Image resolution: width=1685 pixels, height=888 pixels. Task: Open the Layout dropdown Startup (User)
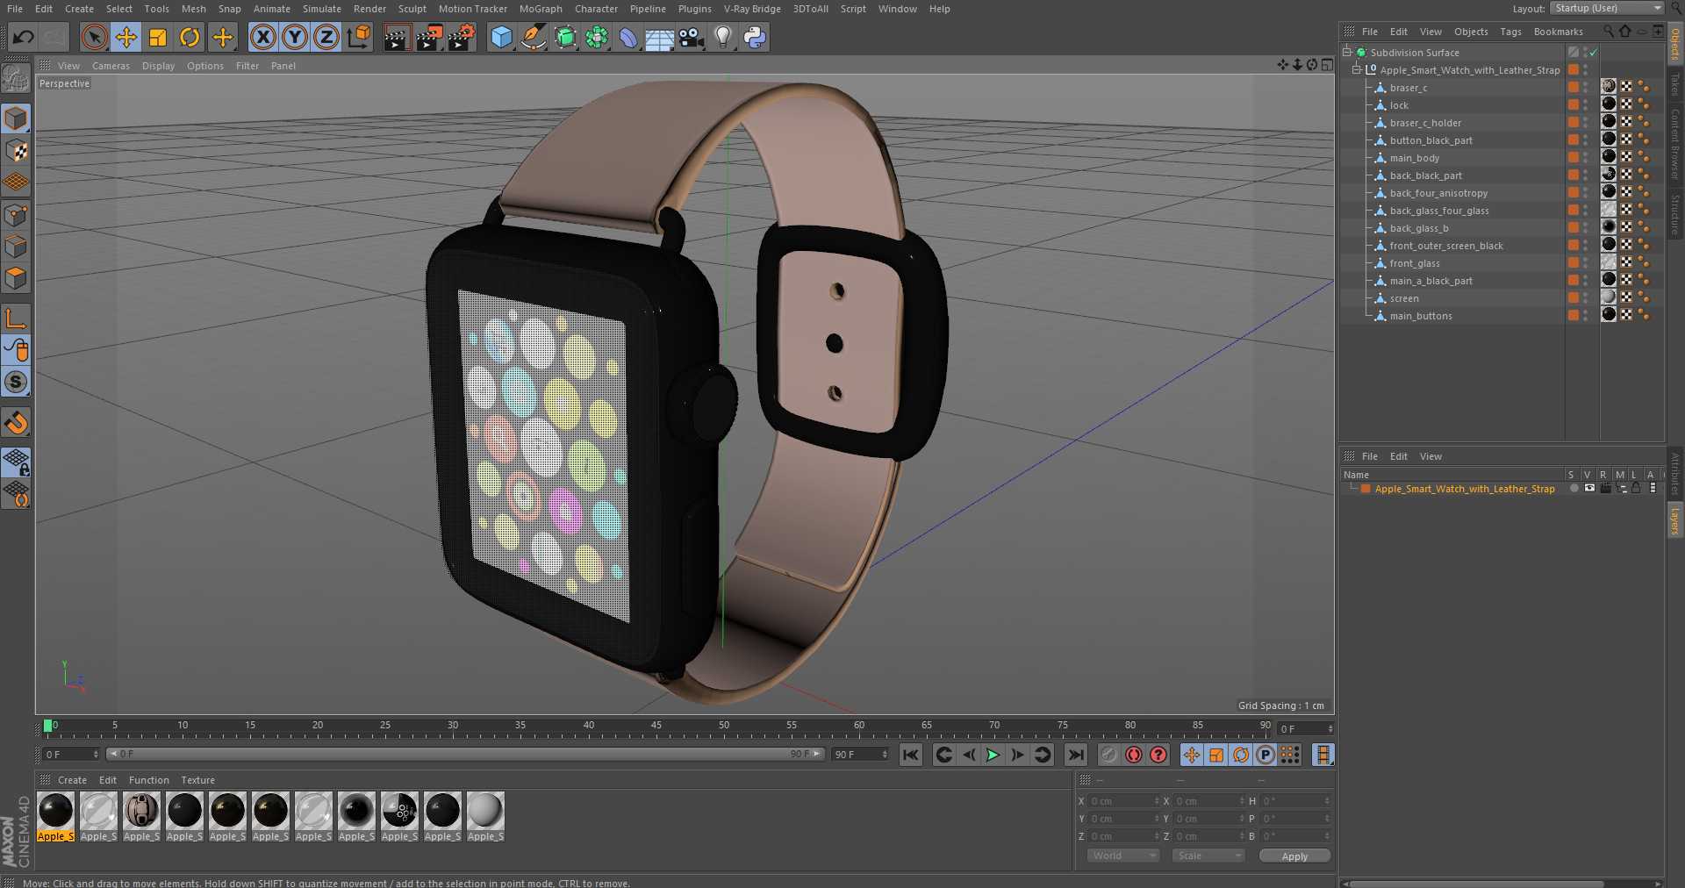tap(1607, 8)
